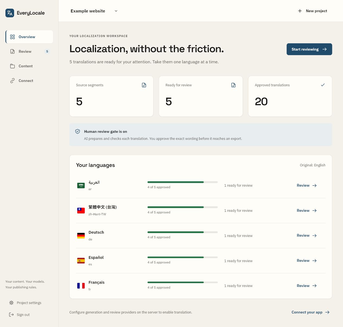Click the Overview grid icon in sidebar
The height and width of the screenshot is (327, 343).
12,37
